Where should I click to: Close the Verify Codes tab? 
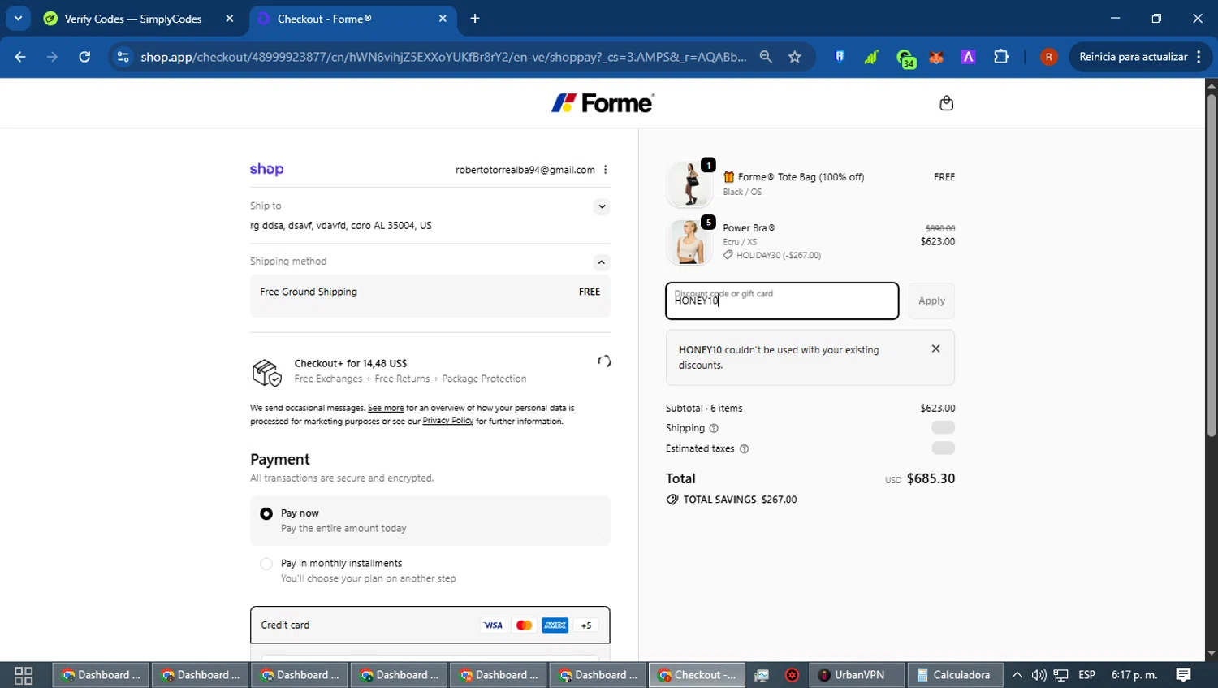[230, 19]
